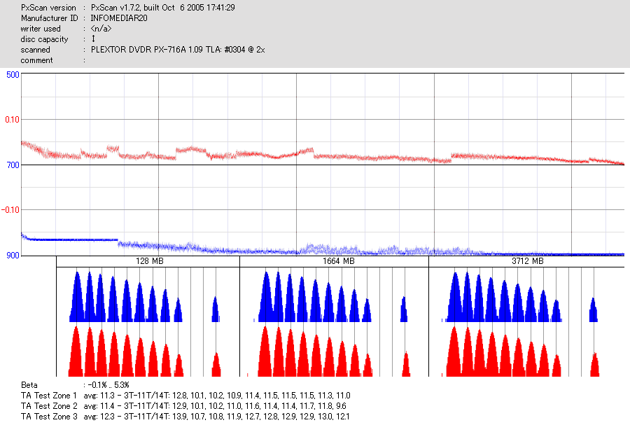This screenshot has height=425, width=630.
Task: Select the INFOMEDIAR20 manufacturer value
Action: pyautogui.click(x=119, y=18)
